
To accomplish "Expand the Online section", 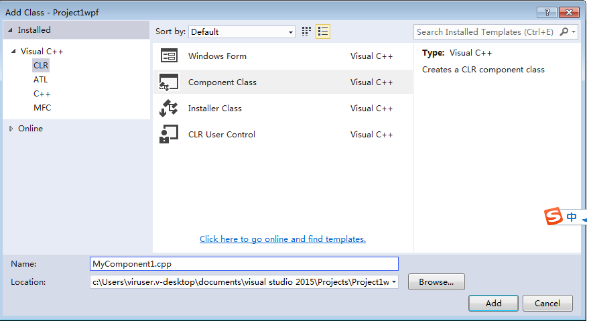I will point(11,129).
